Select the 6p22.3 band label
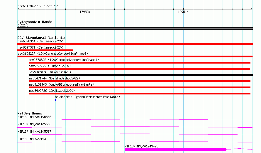Viewport: 261px width, 153px height. pos(23,25)
